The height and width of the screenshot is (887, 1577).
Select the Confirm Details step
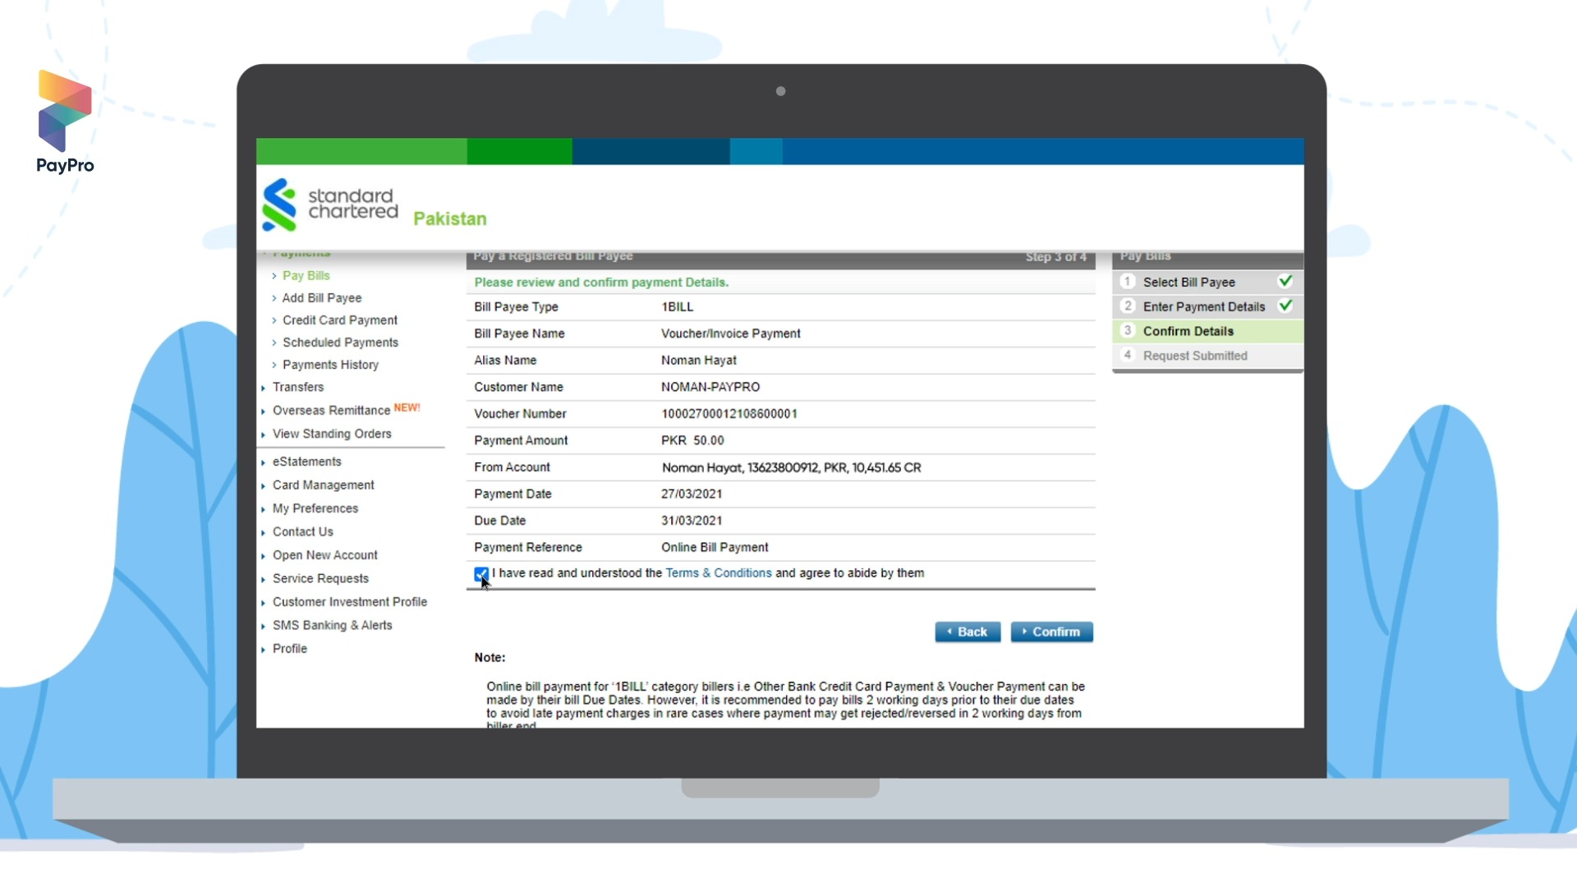[1207, 331]
